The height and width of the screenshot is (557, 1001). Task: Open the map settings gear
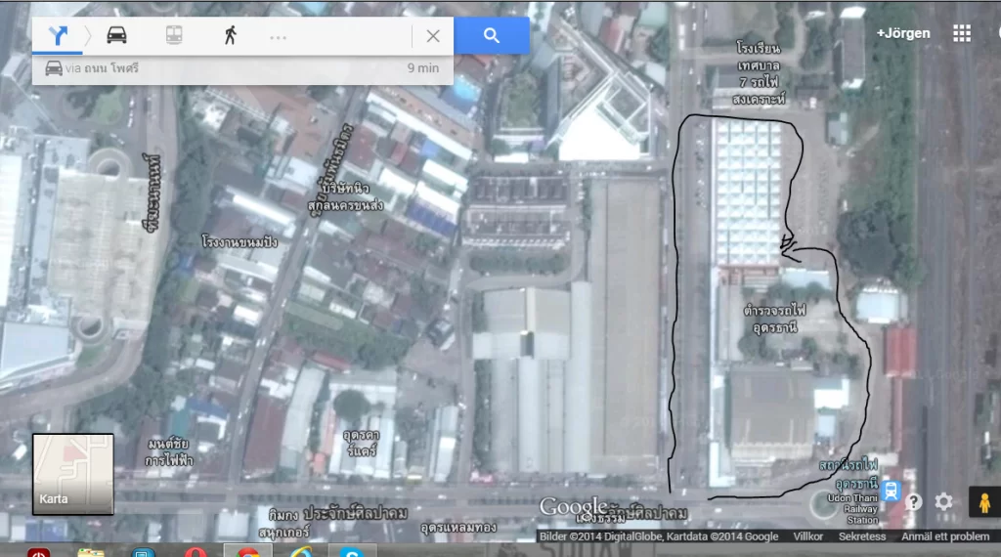(943, 502)
